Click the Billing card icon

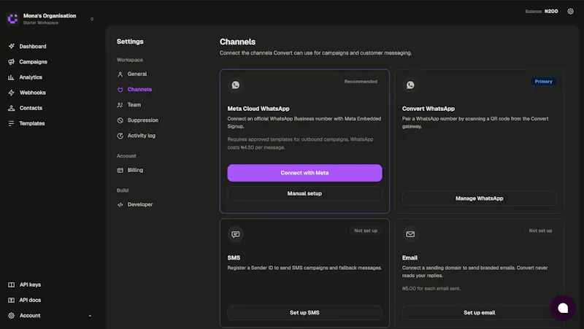pos(120,170)
